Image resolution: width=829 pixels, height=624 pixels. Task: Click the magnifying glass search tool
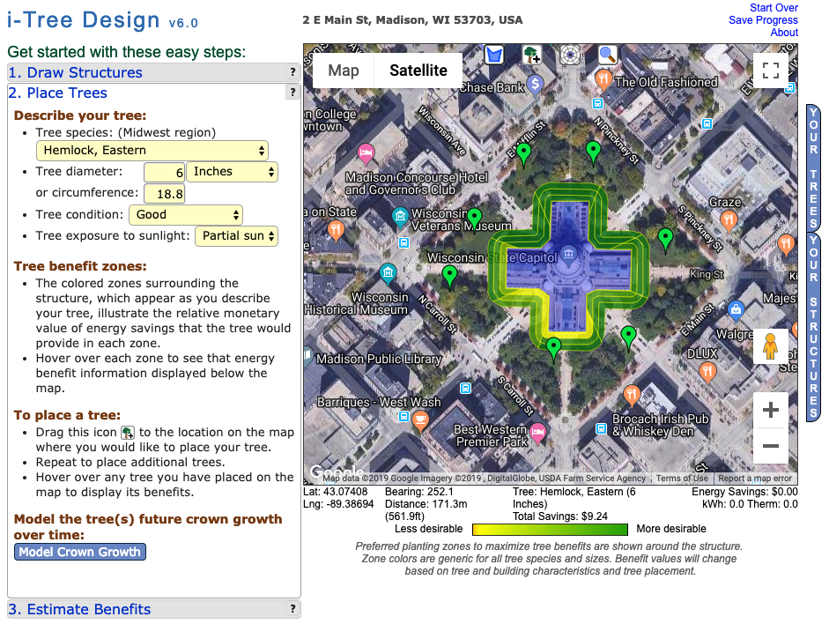tap(608, 55)
